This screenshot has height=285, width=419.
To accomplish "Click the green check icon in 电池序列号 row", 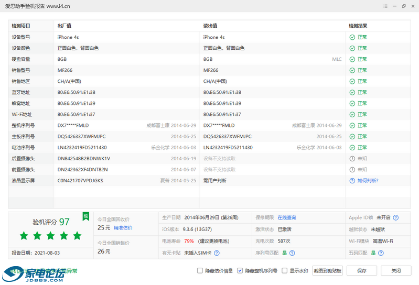I will [x=352, y=148].
